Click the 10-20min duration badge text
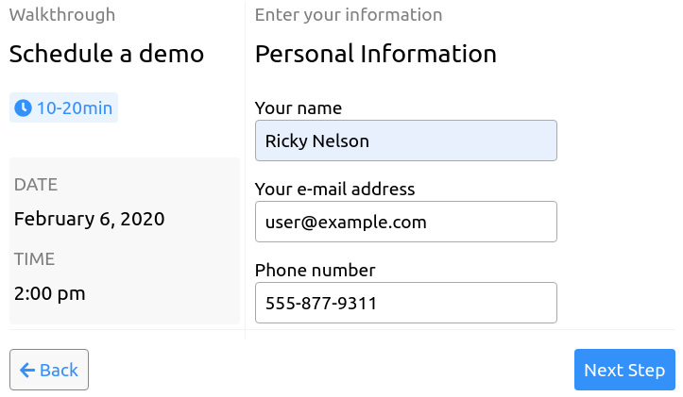 click(75, 108)
